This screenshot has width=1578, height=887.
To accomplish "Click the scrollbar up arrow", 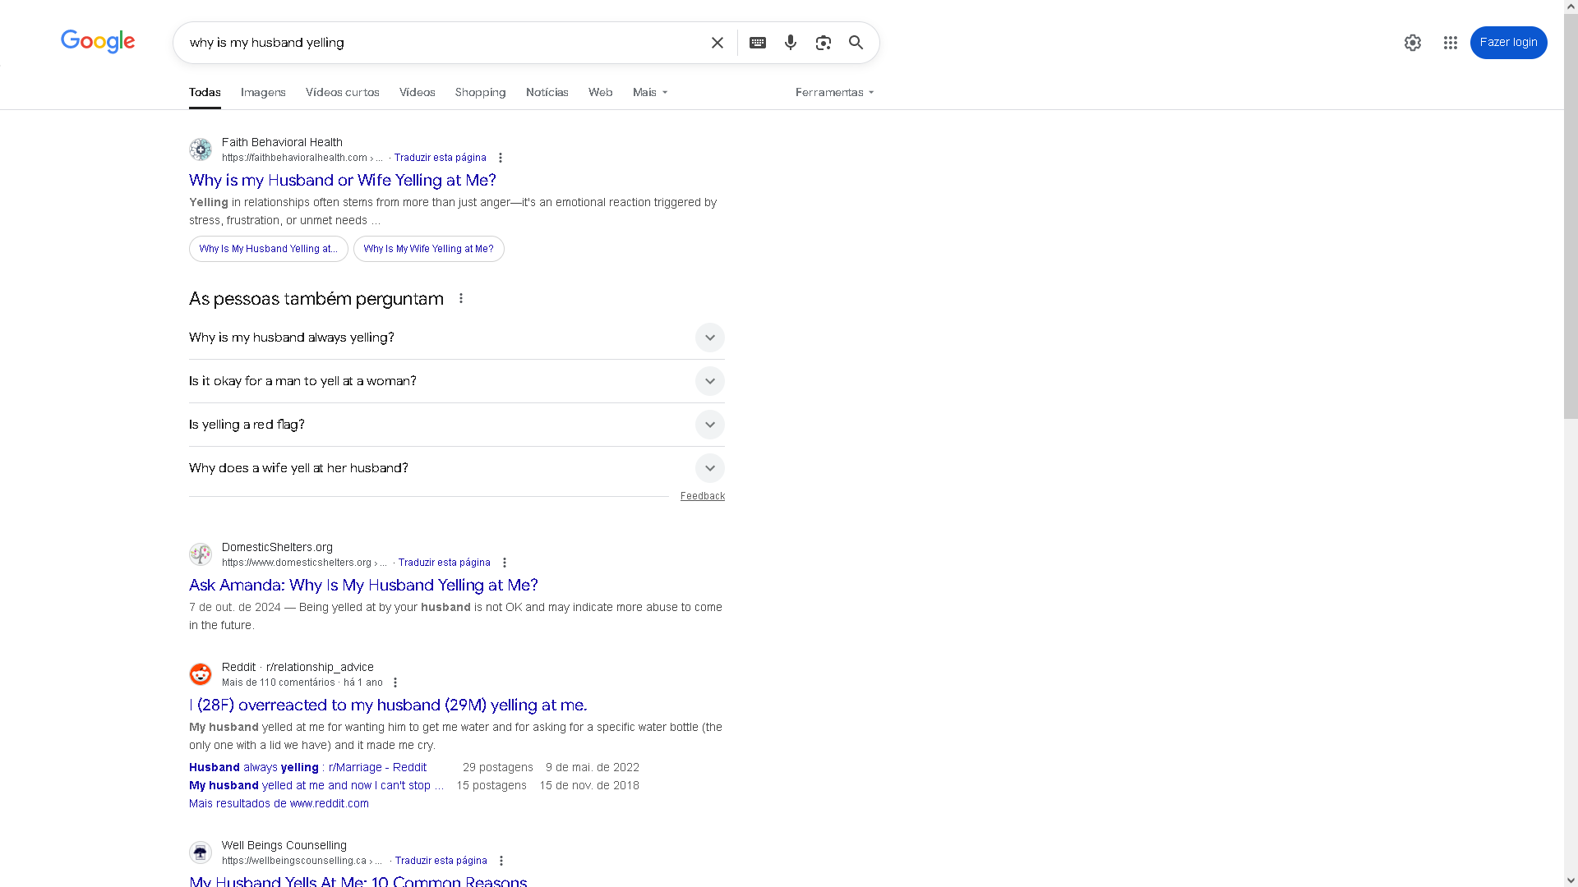I will pyautogui.click(x=1571, y=7).
